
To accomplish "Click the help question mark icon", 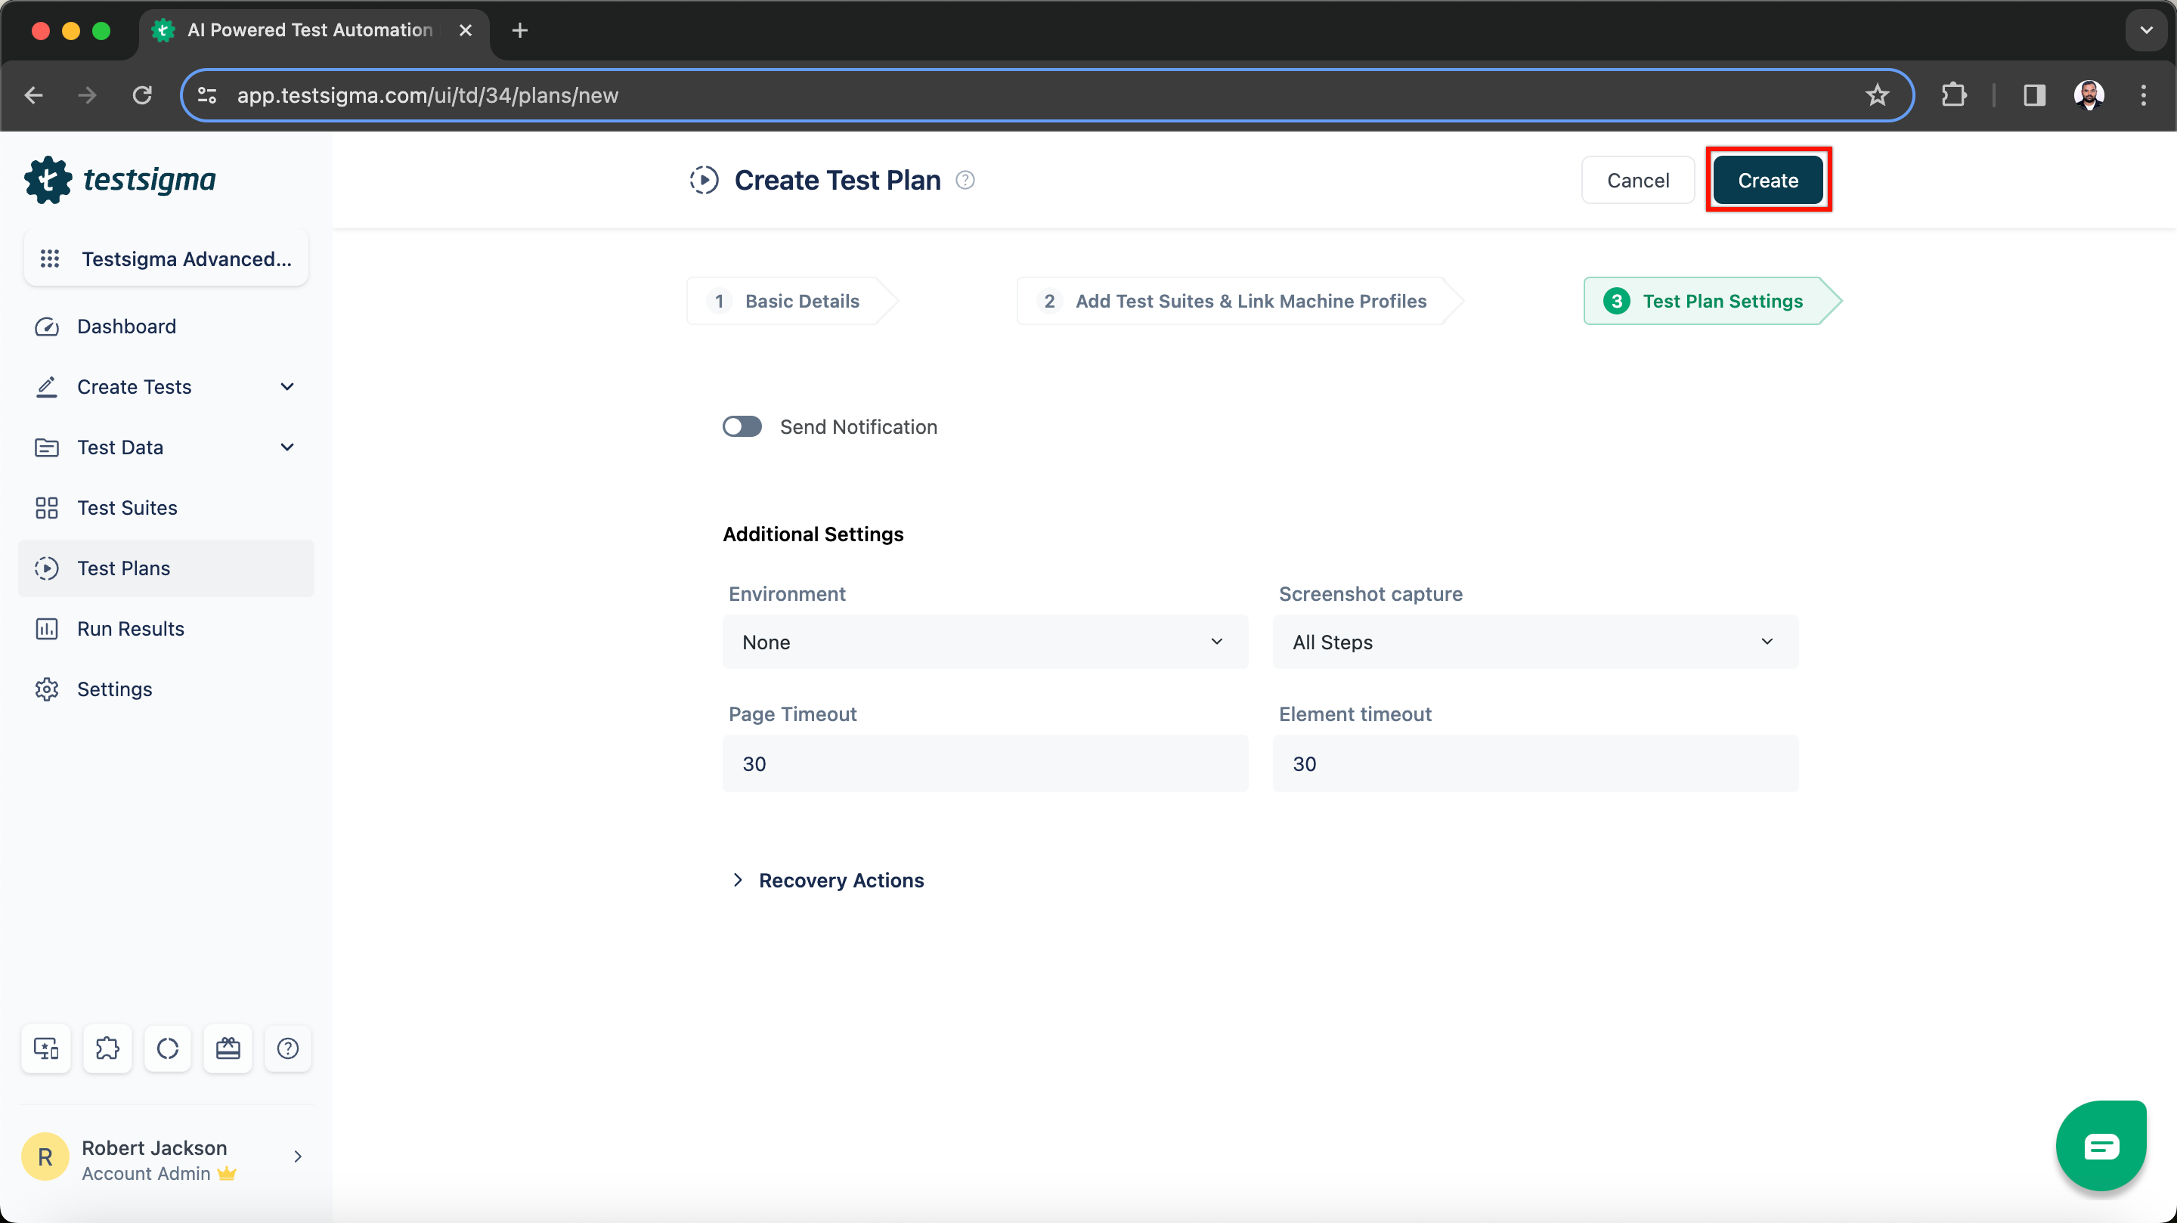I will tap(965, 181).
